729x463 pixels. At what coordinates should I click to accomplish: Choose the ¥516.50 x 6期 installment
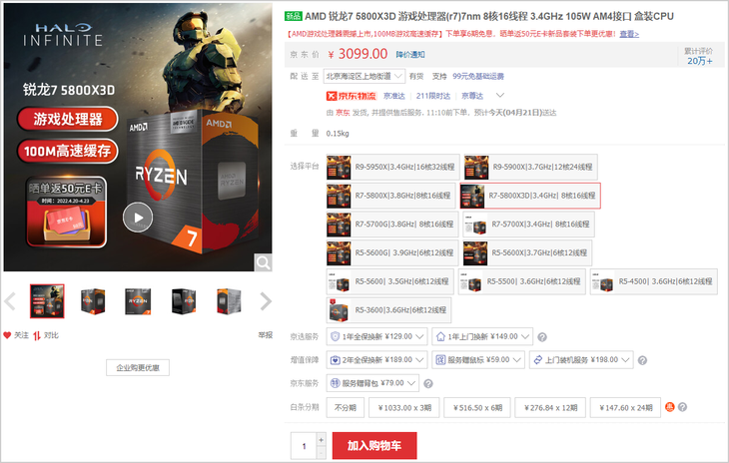(x=476, y=407)
